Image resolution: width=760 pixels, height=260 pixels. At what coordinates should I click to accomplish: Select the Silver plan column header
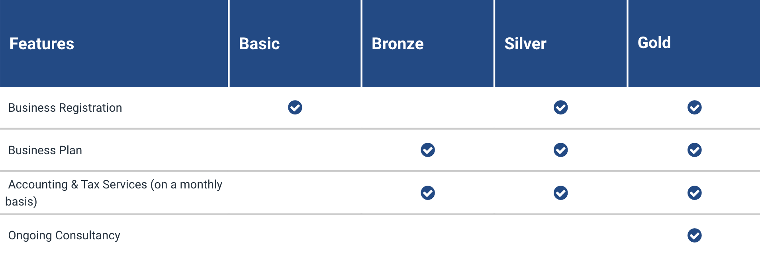pyautogui.click(x=525, y=44)
